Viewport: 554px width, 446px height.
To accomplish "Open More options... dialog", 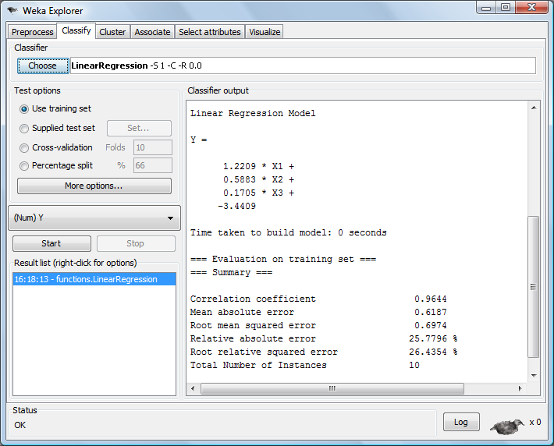I will pos(94,186).
